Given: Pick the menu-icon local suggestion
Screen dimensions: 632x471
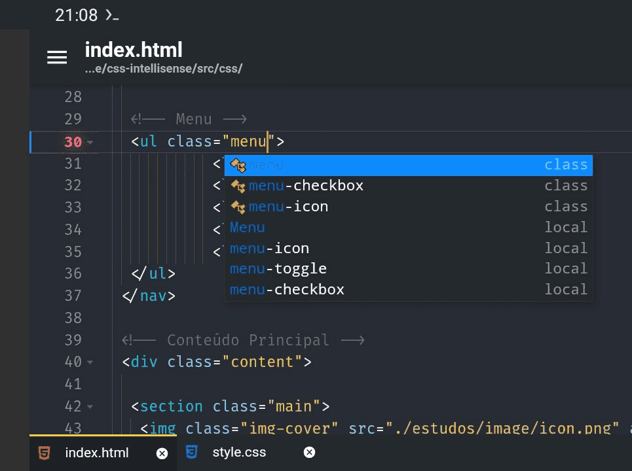Looking at the screenshot, I should point(269,249).
